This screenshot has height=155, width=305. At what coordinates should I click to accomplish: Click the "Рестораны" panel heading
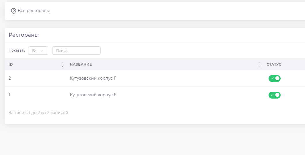point(24,35)
